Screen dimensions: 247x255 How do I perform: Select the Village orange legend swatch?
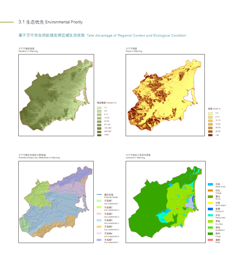[x=210, y=191]
